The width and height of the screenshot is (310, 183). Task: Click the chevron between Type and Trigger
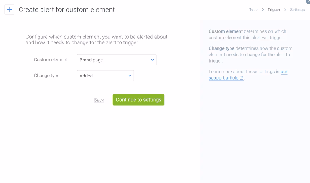263,10
